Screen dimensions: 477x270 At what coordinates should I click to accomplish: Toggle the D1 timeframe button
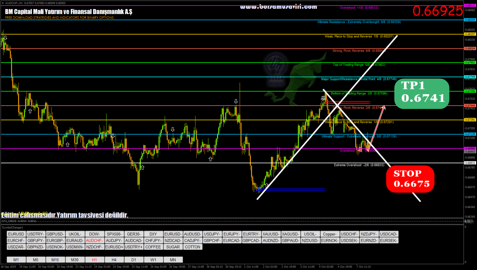click(x=134, y=260)
